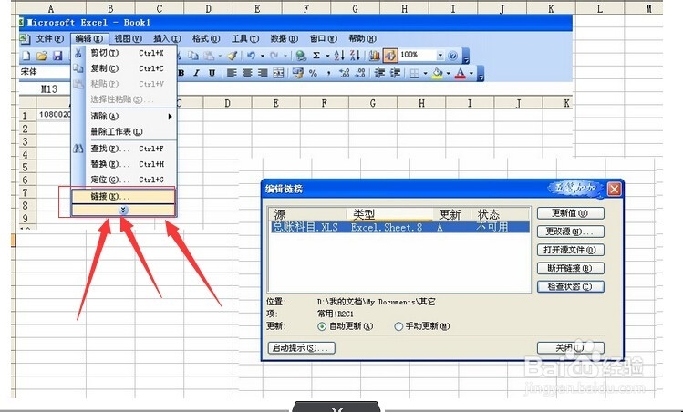The height and width of the screenshot is (412, 683).
Task: Click the Decrease Indent icon
Action: tap(379, 73)
